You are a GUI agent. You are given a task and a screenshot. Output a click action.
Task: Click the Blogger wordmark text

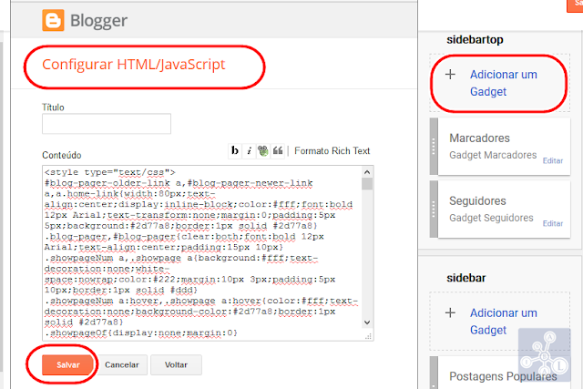pyautogui.click(x=98, y=21)
